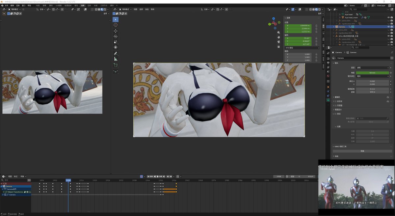Expand the Camera row in the outliner
The height and width of the screenshot is (216, 395).
333,27
